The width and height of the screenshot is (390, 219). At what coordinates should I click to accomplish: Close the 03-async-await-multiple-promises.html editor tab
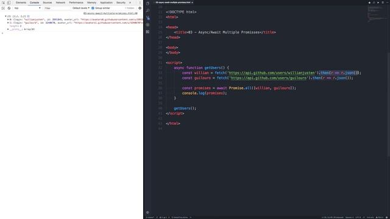tap(193, 2)
